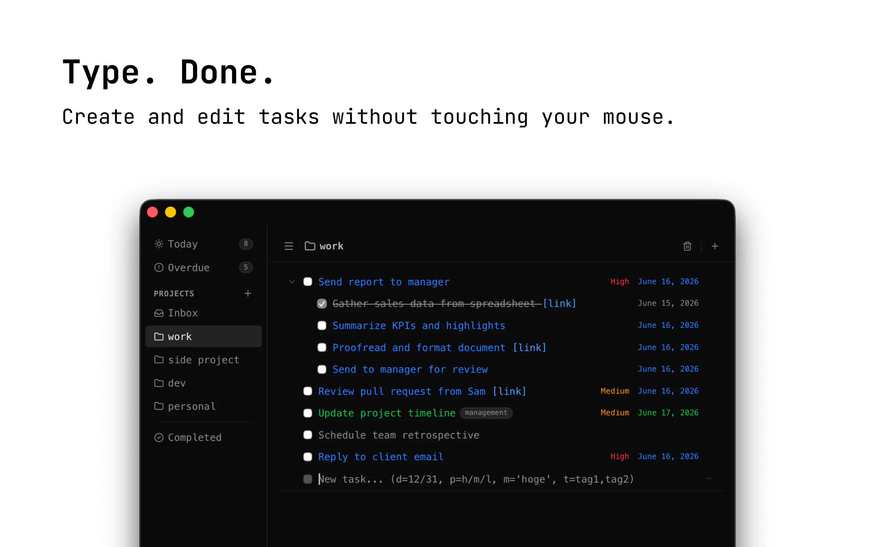Click the Send to manager for review text
The width and height of the screenshot is (875, 547).
(410, 369)
